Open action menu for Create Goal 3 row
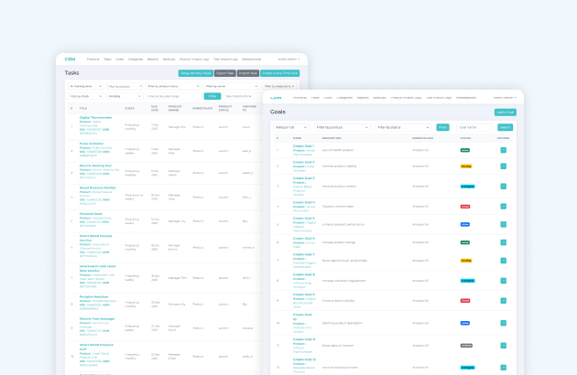The height and width of the screenshot is (375, 577). (503, 187)
